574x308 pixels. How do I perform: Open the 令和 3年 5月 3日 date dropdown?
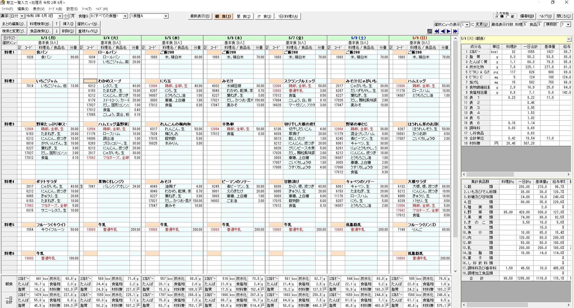pyautogui.click(x=60, y=16)
